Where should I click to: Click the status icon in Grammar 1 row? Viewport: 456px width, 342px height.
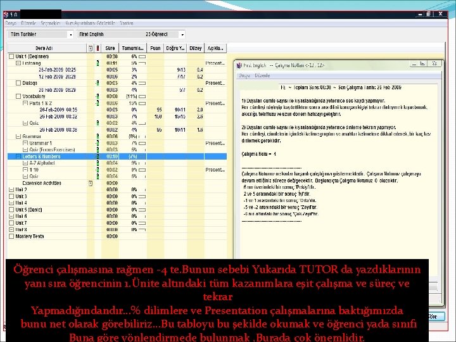coord(98,143)
